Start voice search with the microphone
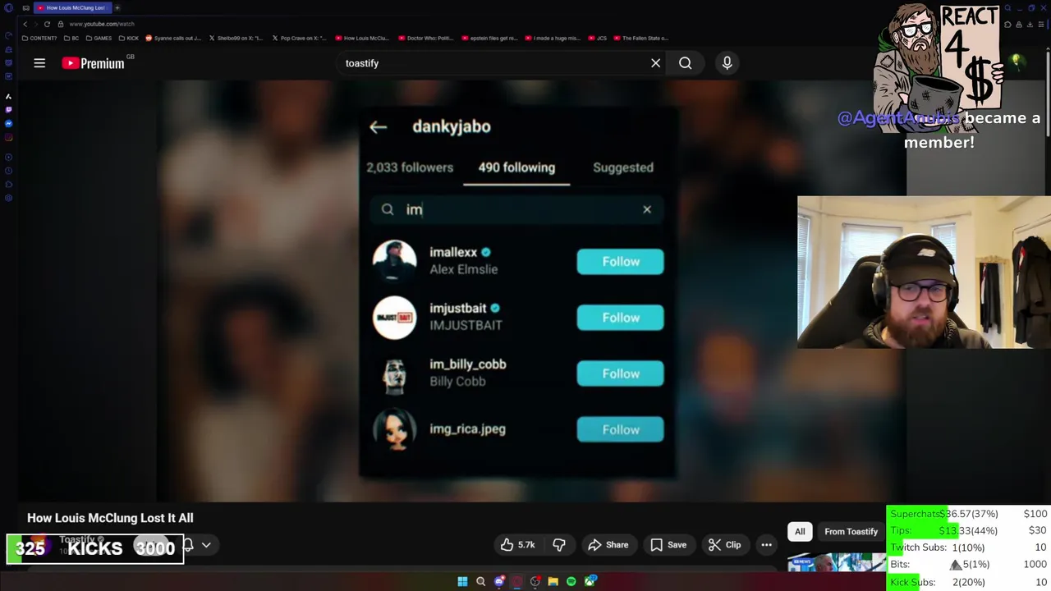Viewport: 1051px width, 591px height. tap(727, 63)
